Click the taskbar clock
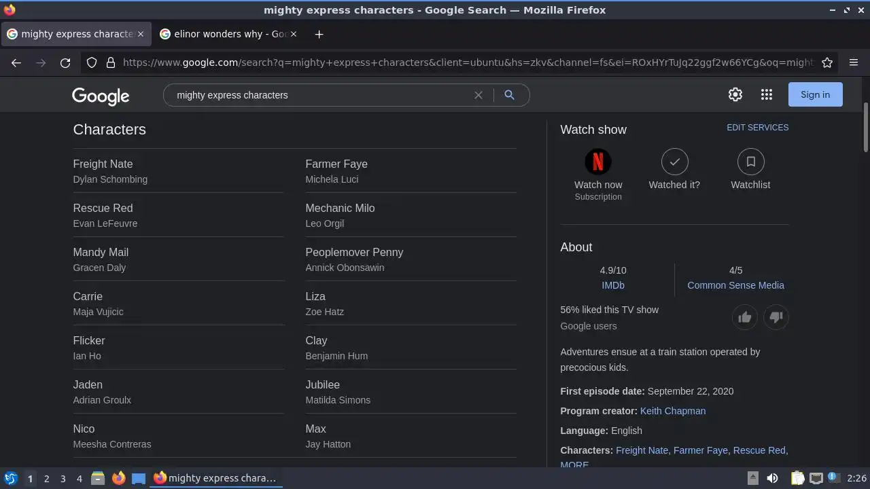The image size is (870, 489). pos(856,478)
